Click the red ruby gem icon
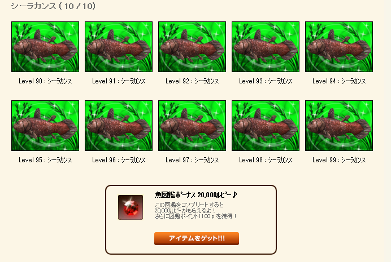The height and width of the screenshot is (262, 391). pos(131,207)
